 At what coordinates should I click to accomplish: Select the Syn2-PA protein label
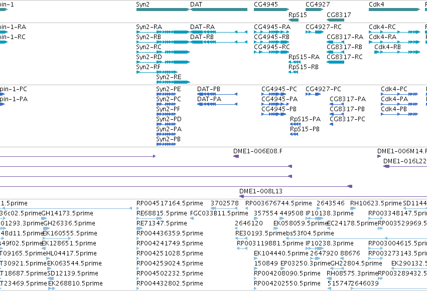pyautogui.click(x=169, y=130)
